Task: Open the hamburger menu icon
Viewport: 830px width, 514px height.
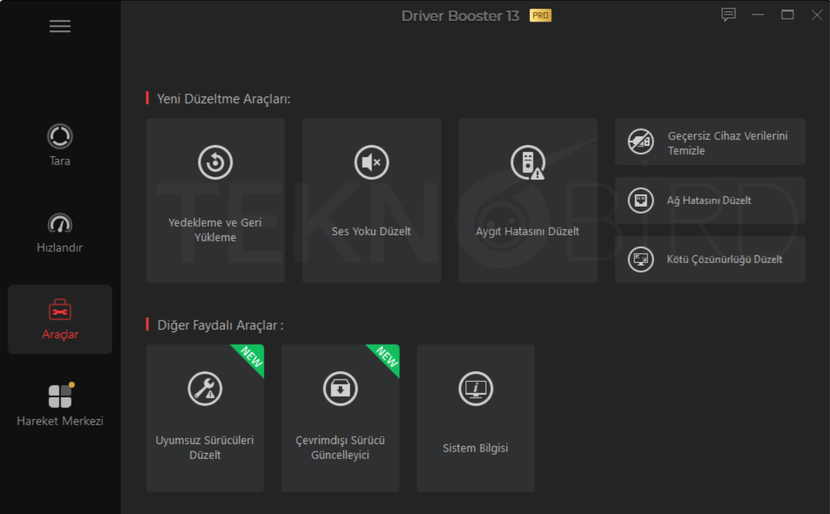Action: tap(60, 26)
